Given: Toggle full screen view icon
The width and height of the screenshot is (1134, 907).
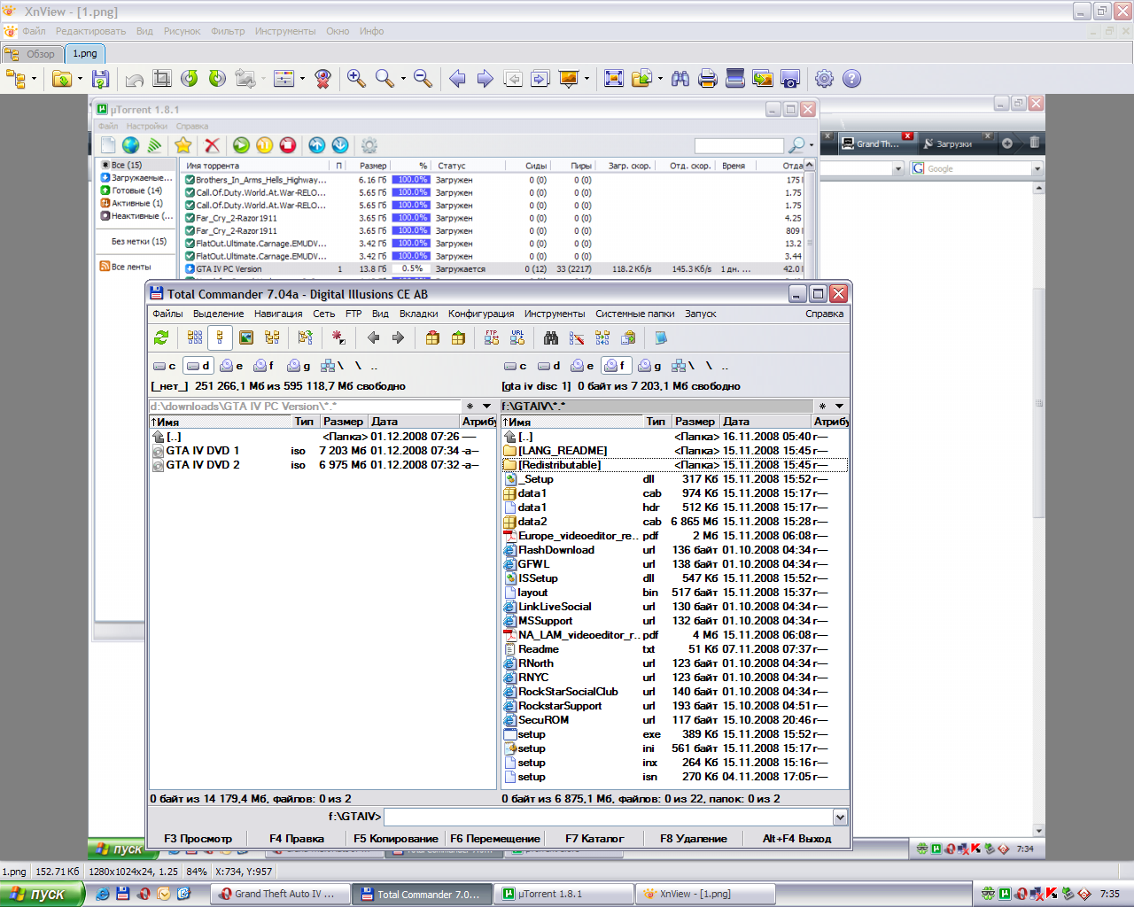Looking at the screenshot, I should (x=614, y=79).
